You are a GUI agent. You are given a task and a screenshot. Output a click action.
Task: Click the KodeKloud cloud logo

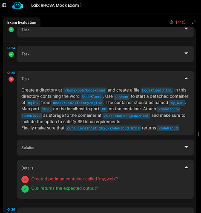pos(17,6)
